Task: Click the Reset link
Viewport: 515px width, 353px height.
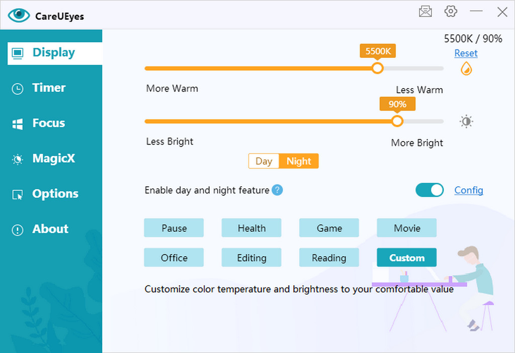Action: 466,53
